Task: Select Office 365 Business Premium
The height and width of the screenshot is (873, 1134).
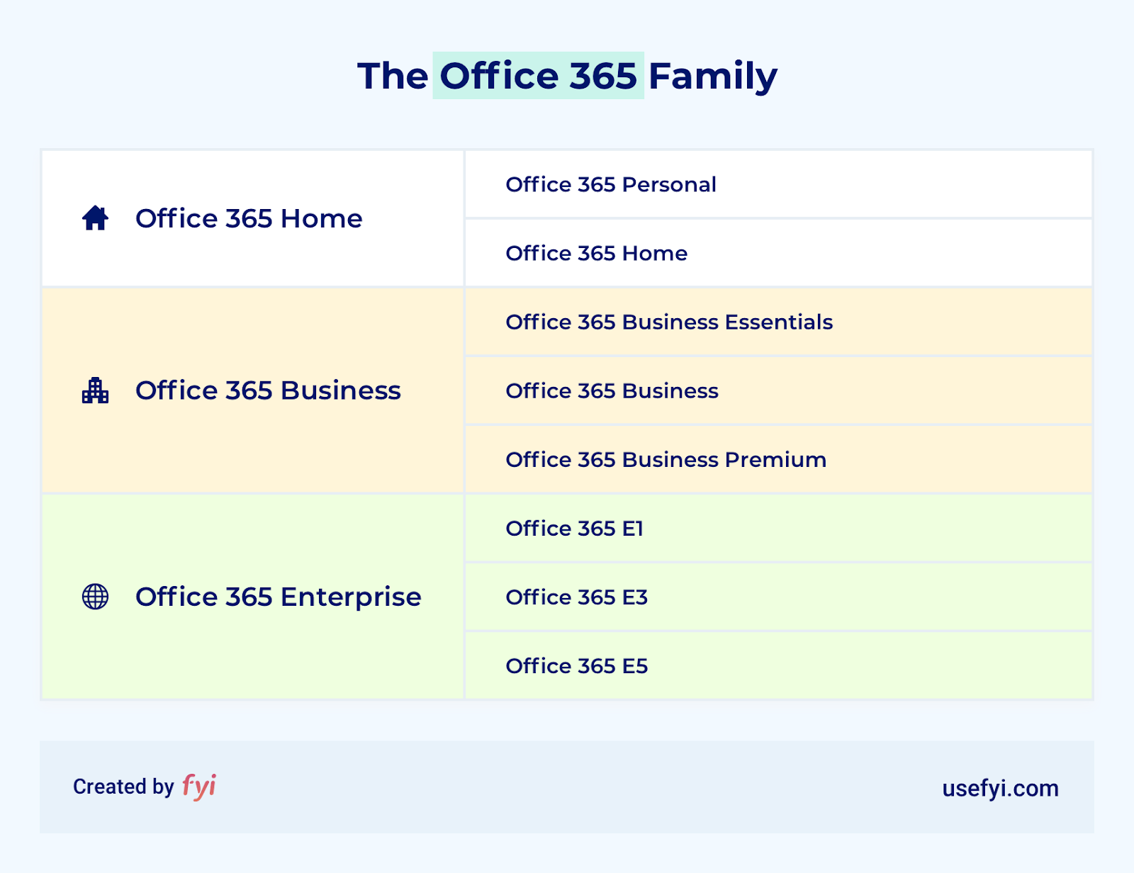Action: pyautogui.click(x=666, y=459)
